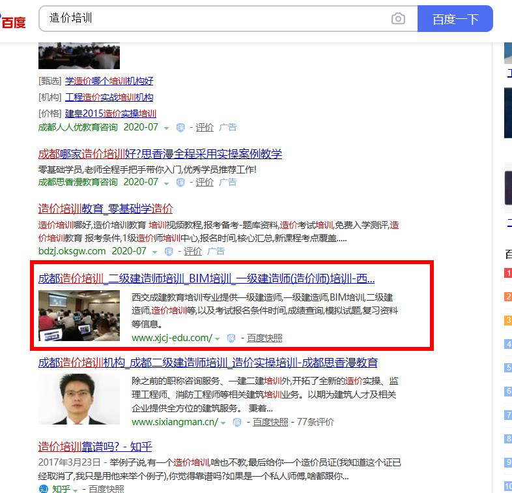
Task: Open 工程造价实战培训机构 link
Action: (x=109, y=97)
